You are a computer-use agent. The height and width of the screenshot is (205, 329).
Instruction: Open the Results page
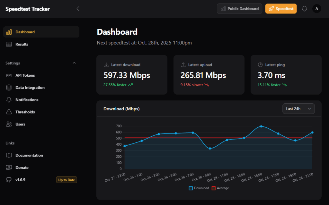[x=22, y=44]
